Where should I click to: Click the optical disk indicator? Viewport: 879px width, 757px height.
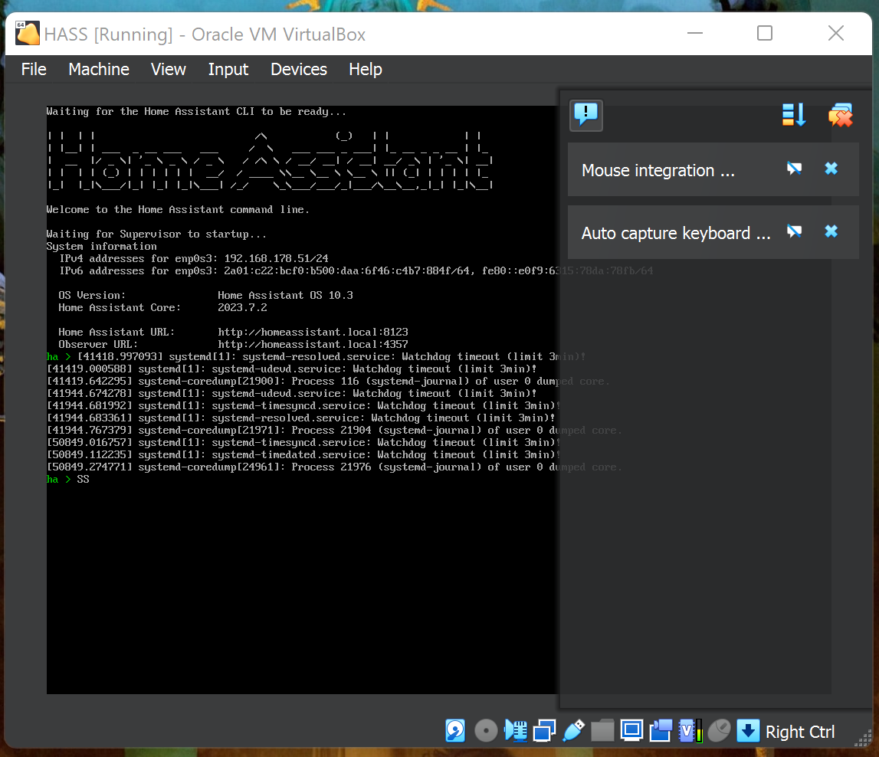coord(486,731)
